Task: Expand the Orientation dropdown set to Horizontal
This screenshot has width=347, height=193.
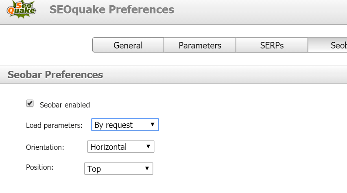Action: [121, 147]
